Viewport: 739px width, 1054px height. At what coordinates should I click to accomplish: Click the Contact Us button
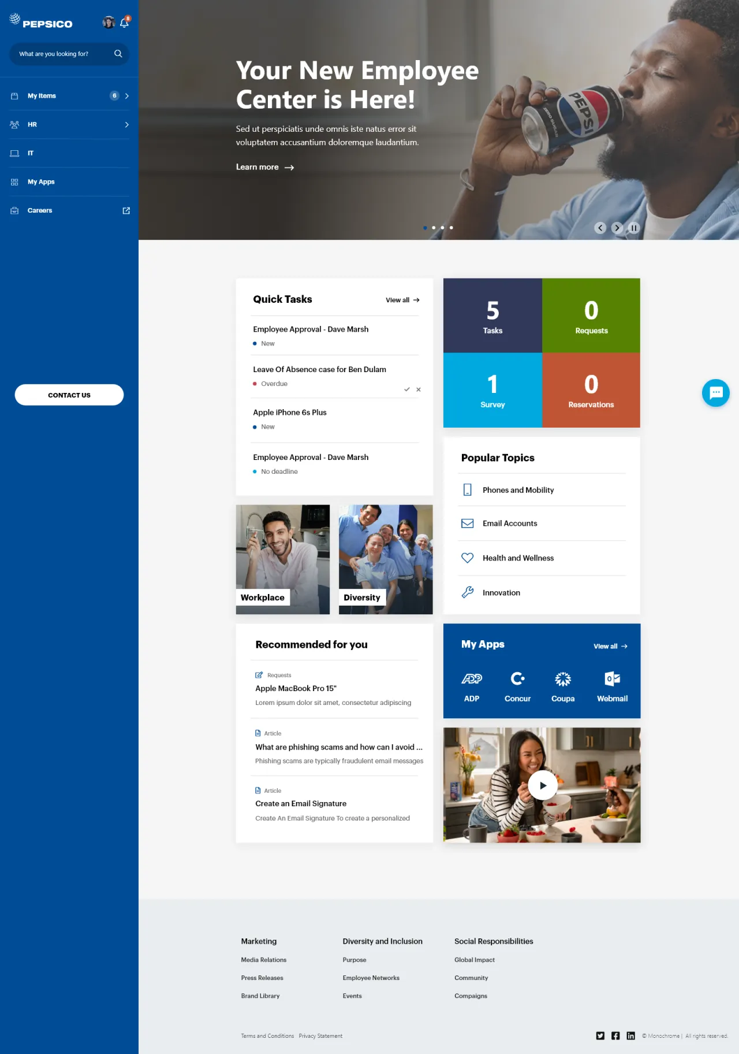[69, 395]
